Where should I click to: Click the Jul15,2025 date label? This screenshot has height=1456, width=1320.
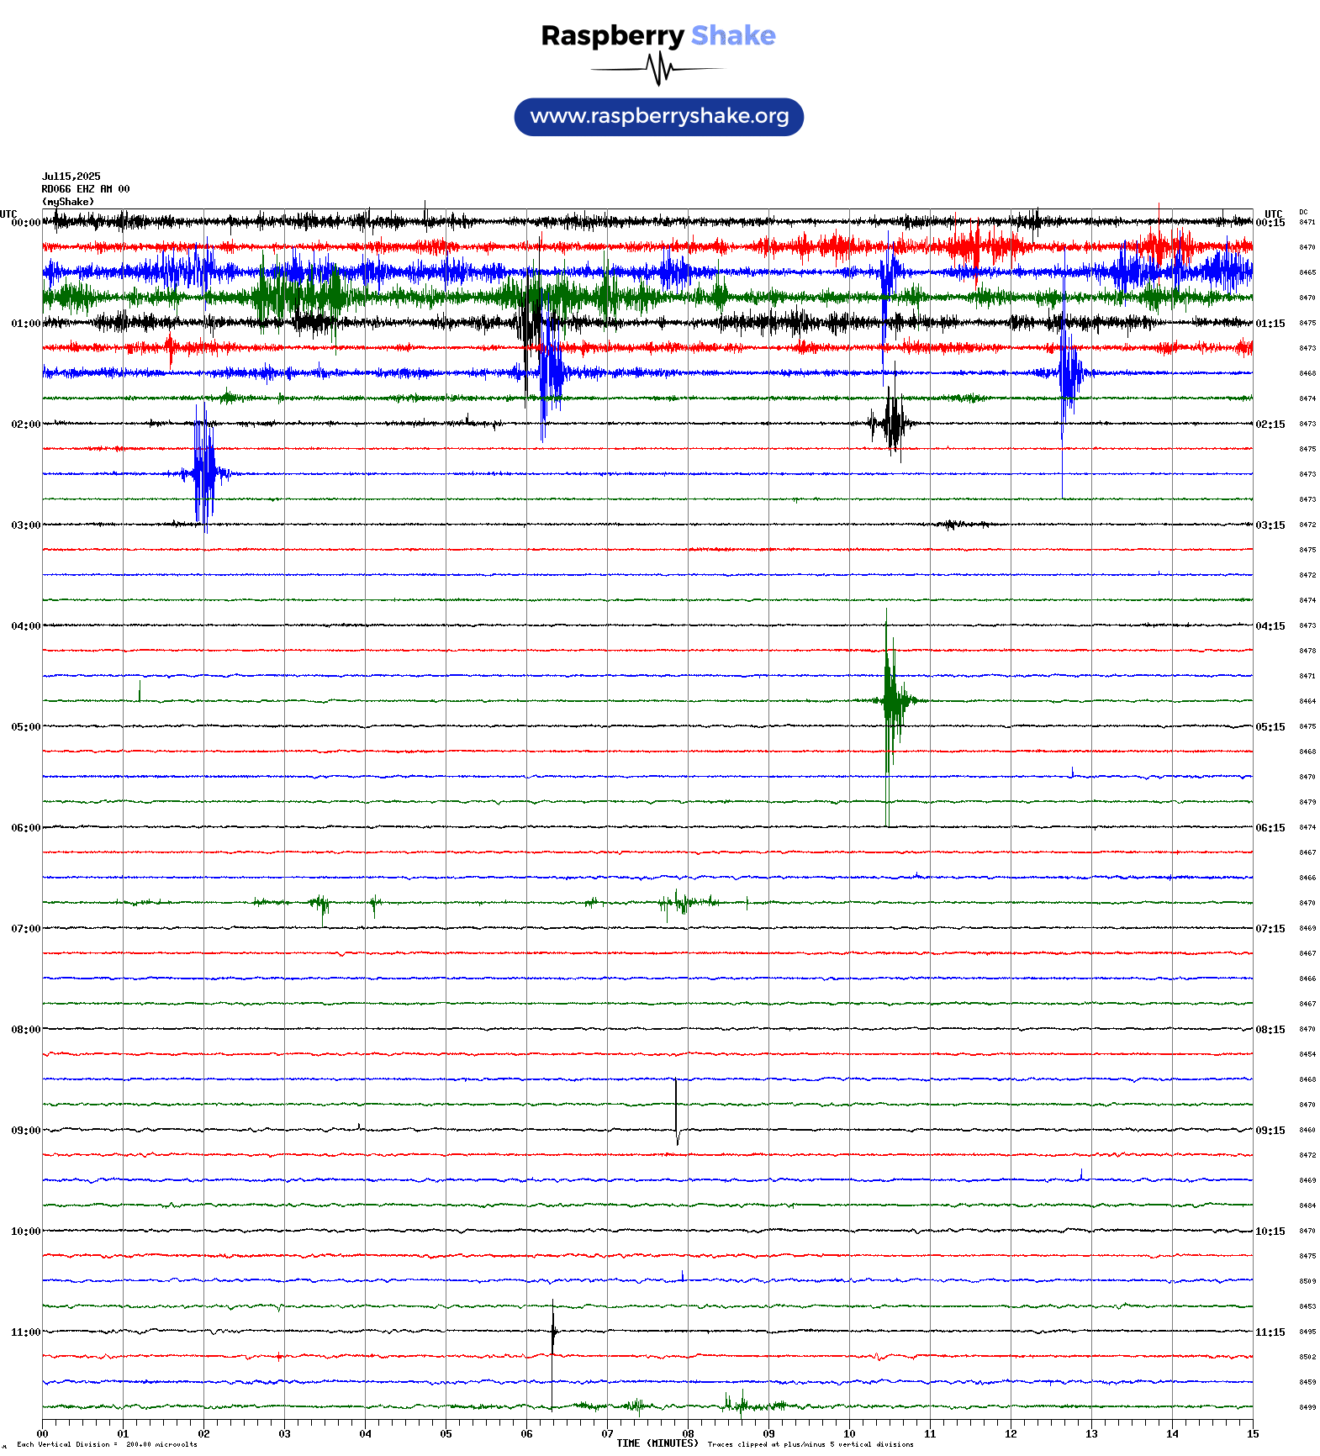click(x=71, y=177)
